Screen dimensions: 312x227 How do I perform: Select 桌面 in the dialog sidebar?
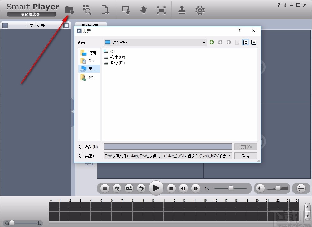point(89,53)
